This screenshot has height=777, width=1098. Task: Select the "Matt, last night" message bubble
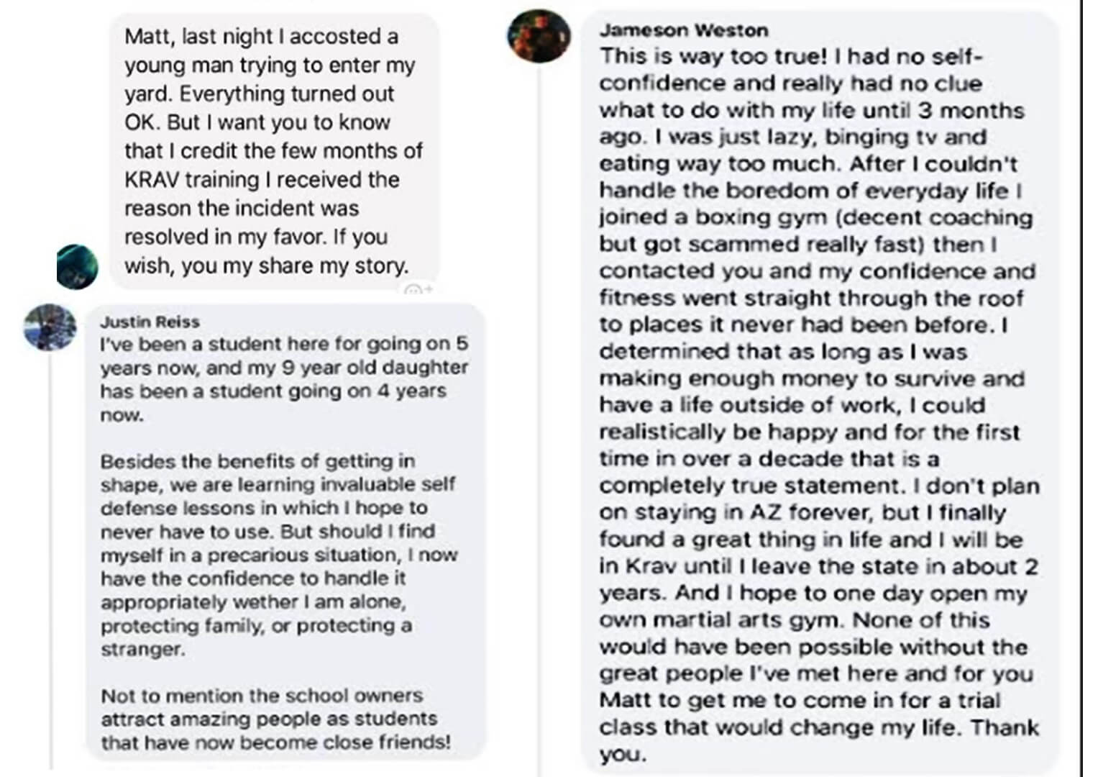click(273, 151)
